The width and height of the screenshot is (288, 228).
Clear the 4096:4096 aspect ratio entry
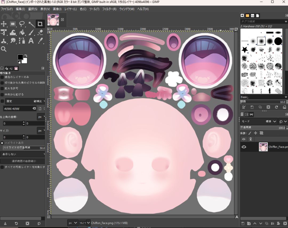(34, 109)
